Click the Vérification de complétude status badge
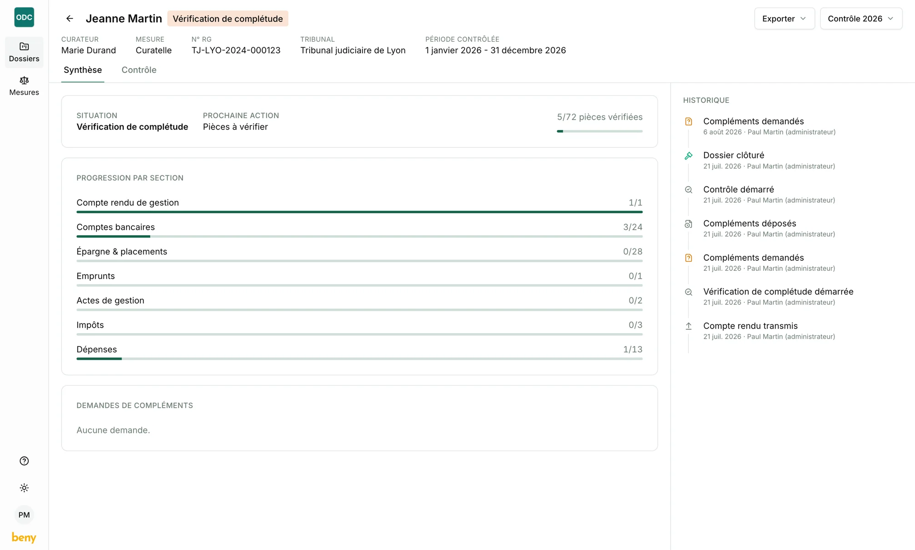The image size is (915, 550). pyautogui.click(x=227, y=18)
